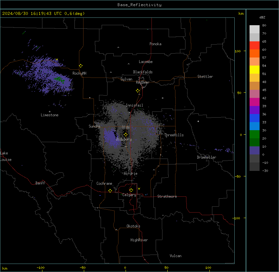Click the Calgary city label

click(129, 195)
